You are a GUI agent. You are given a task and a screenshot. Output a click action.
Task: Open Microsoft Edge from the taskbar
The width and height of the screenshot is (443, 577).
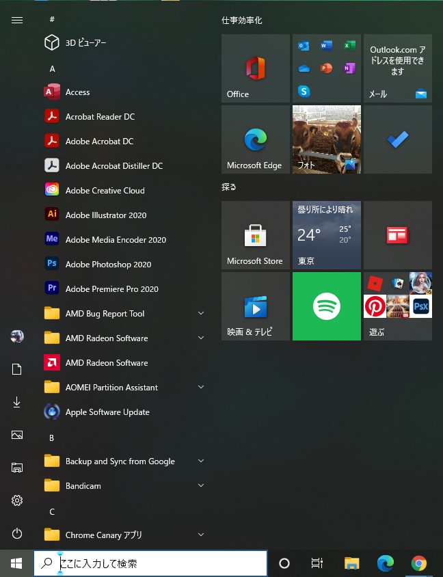coord(386,563)
